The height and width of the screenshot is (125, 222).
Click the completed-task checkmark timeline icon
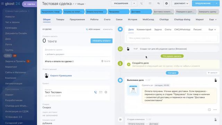pos(120,80)
